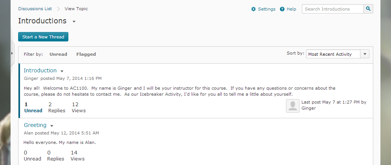391x165 pixels.
Task: Open the Introduction thread context menu arrow
Action: (x=62, y=71)
